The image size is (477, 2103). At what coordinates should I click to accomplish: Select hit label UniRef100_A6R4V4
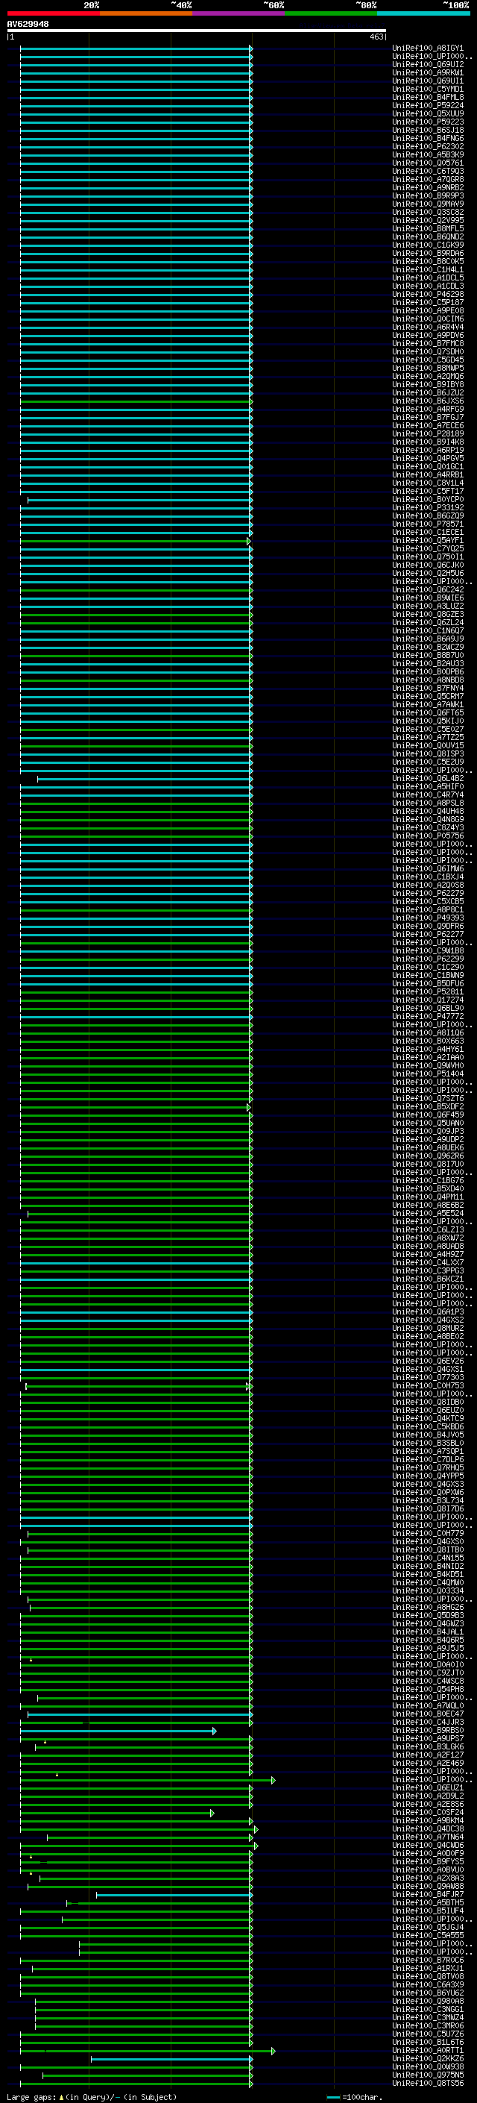coord(428,327)
